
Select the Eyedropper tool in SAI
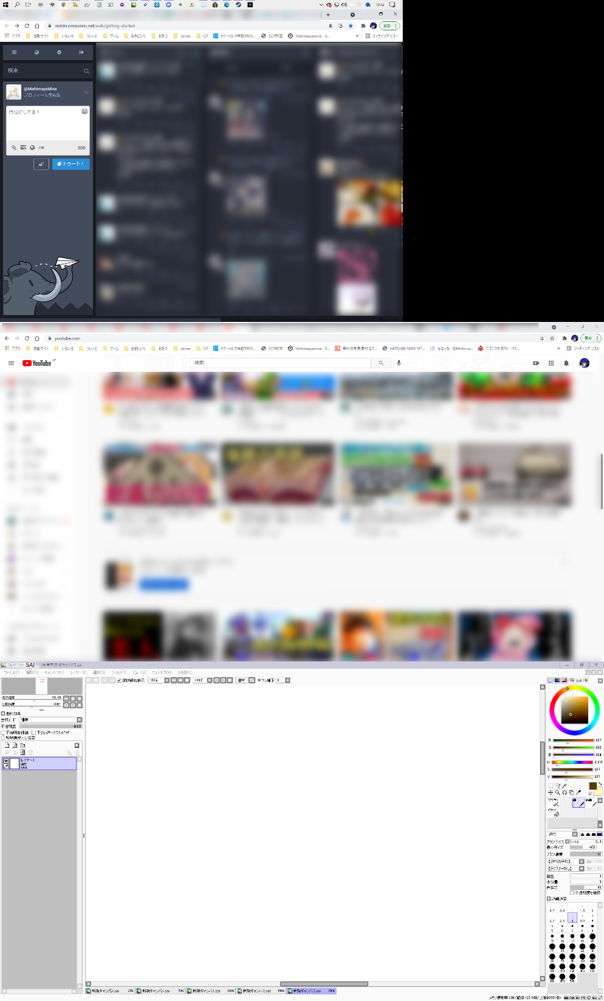point(578,793)
